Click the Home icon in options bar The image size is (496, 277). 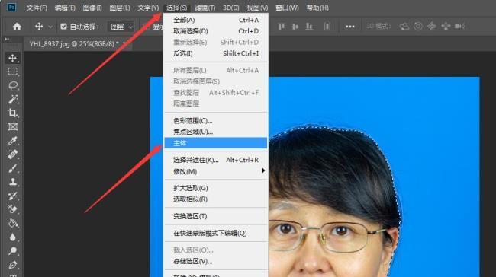click(x=17, y=27)
